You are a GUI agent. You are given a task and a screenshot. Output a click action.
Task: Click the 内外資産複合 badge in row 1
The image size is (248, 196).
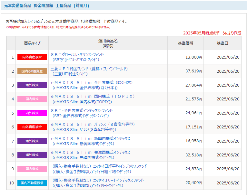tap(32, 57)
